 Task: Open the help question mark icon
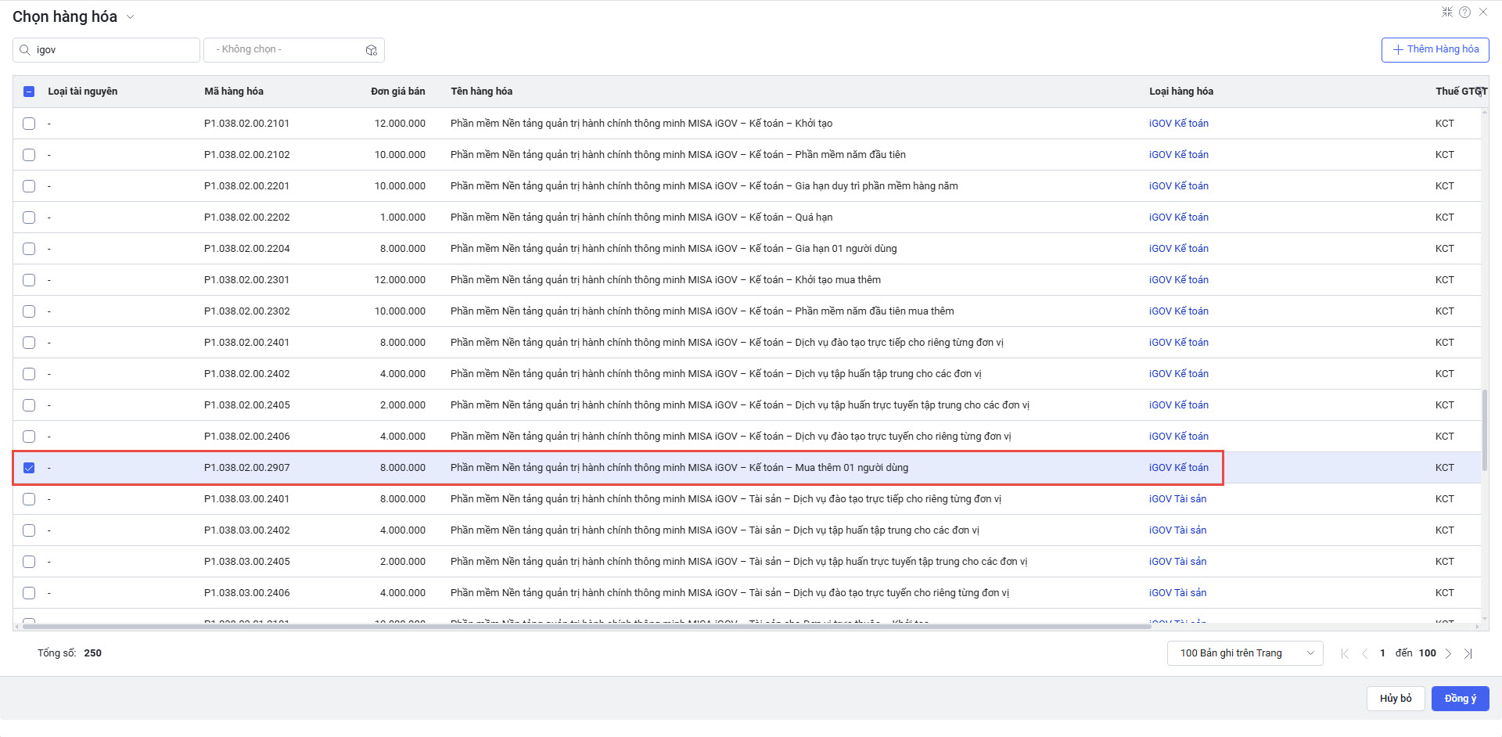click(1464, 12)
